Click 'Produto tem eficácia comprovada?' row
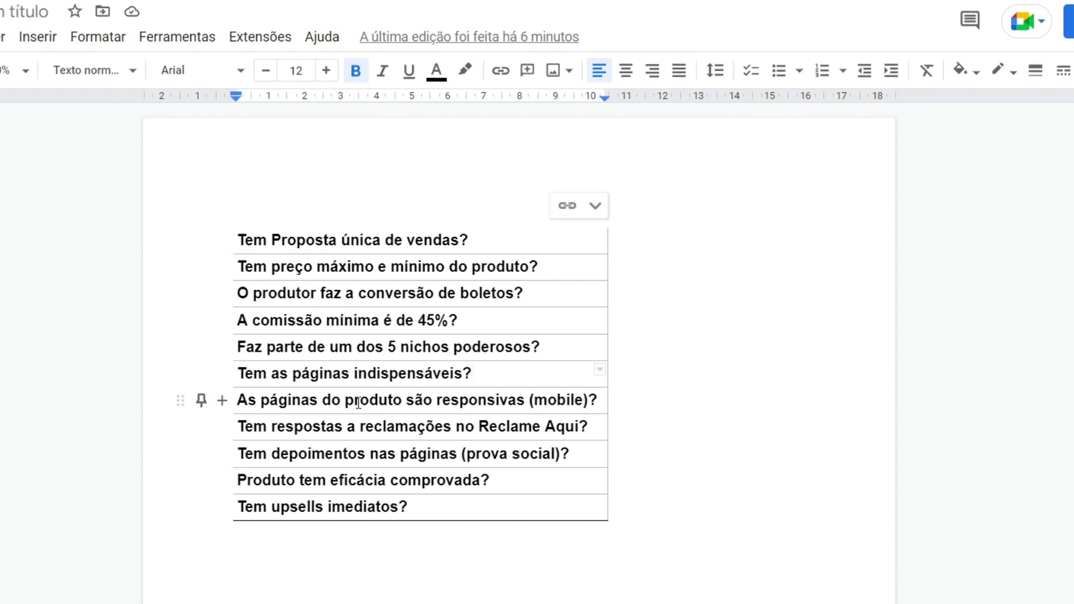Screen dimensions: 1074x604 420,481
